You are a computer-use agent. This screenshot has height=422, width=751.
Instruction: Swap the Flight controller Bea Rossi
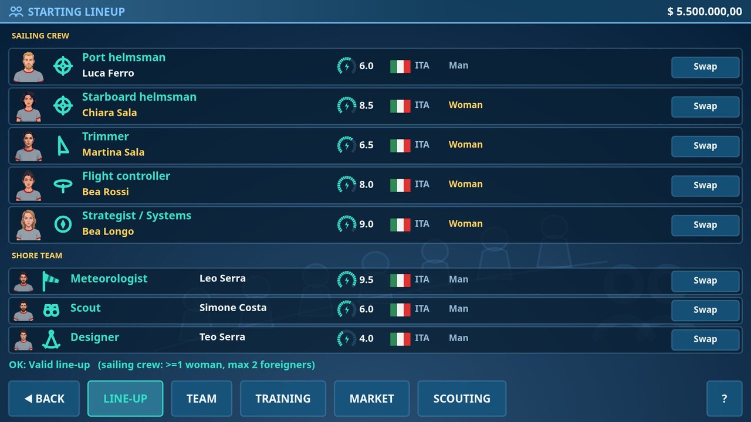coord(705,185)
